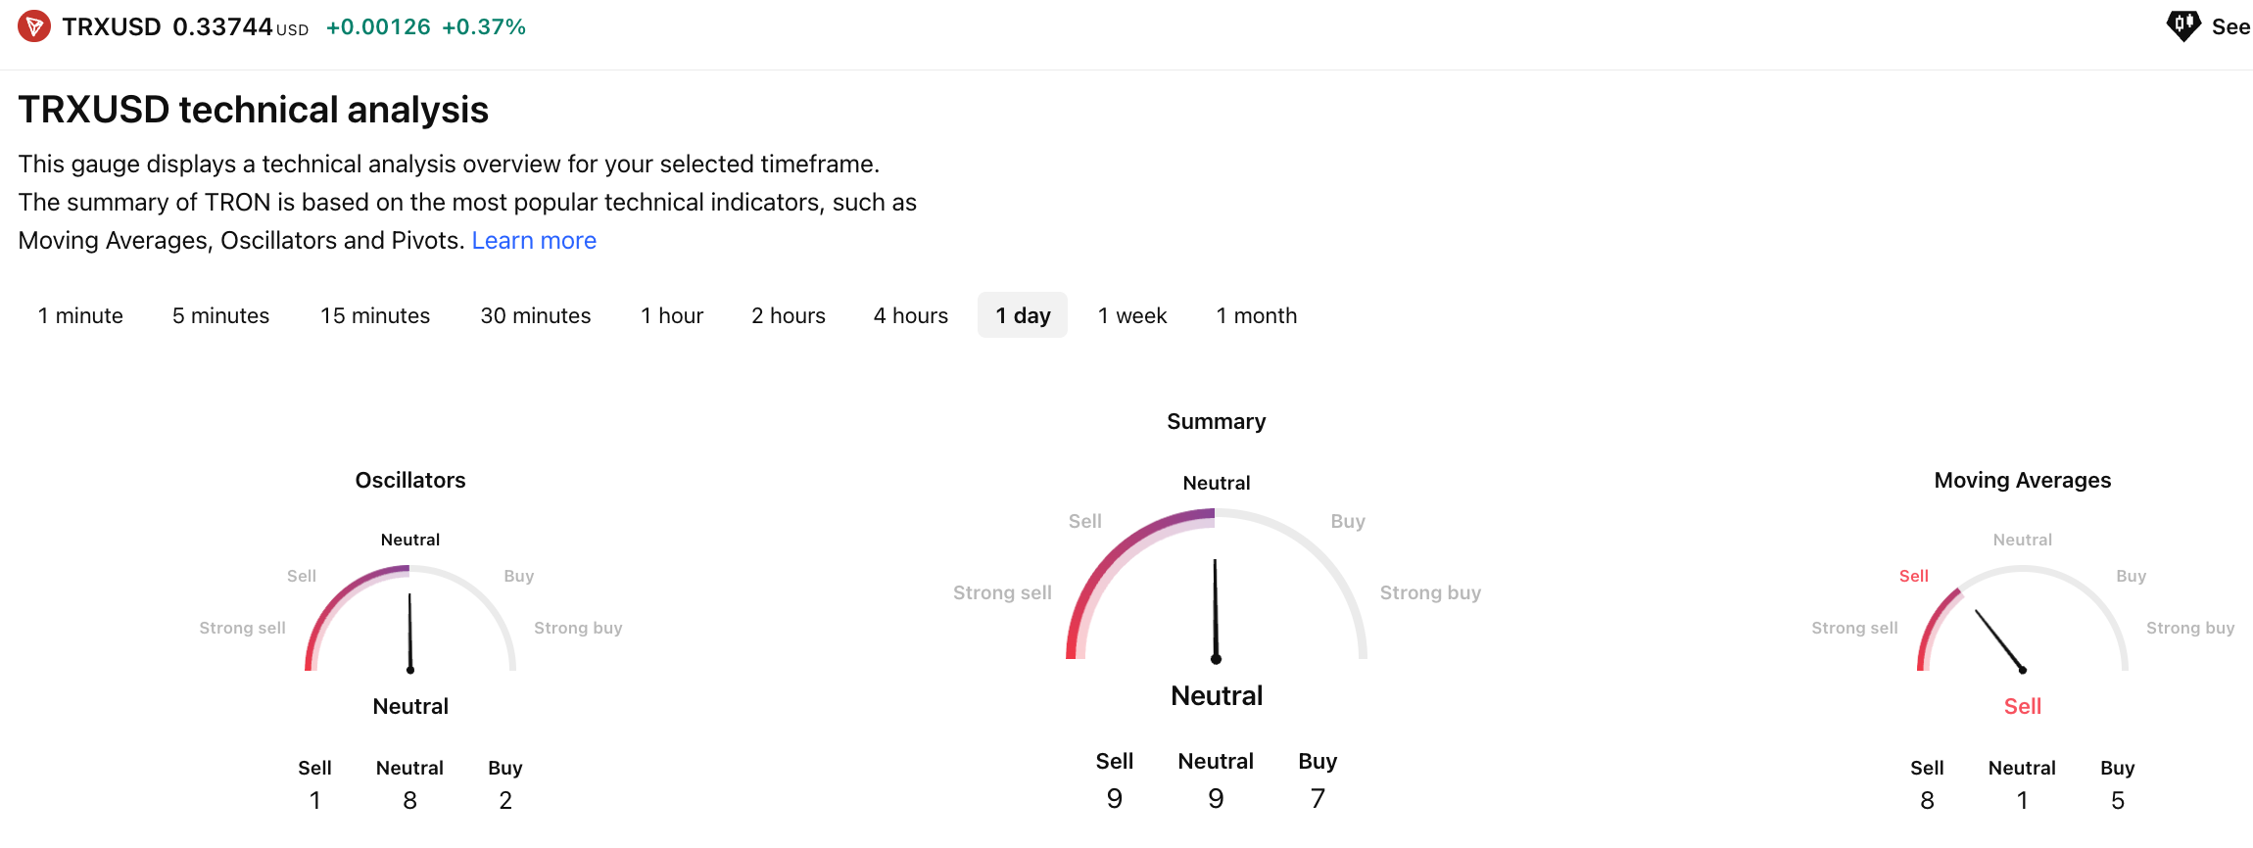Click the Moving Averages heading

tap(2022, 480)
